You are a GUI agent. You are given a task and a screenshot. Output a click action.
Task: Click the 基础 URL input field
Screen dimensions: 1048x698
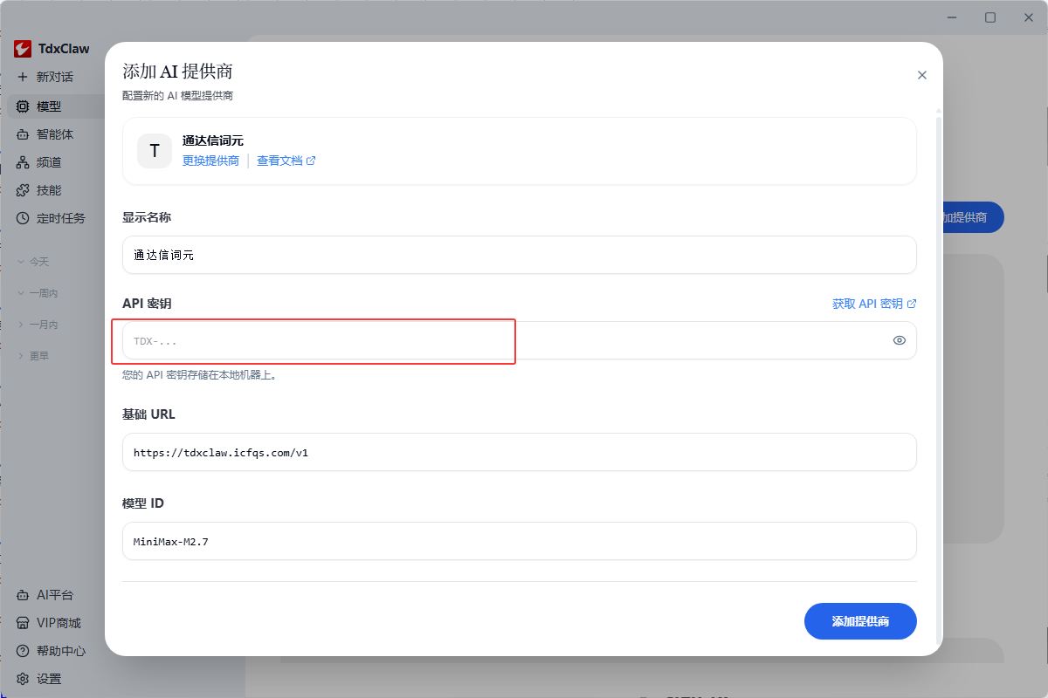pos(520,452)
